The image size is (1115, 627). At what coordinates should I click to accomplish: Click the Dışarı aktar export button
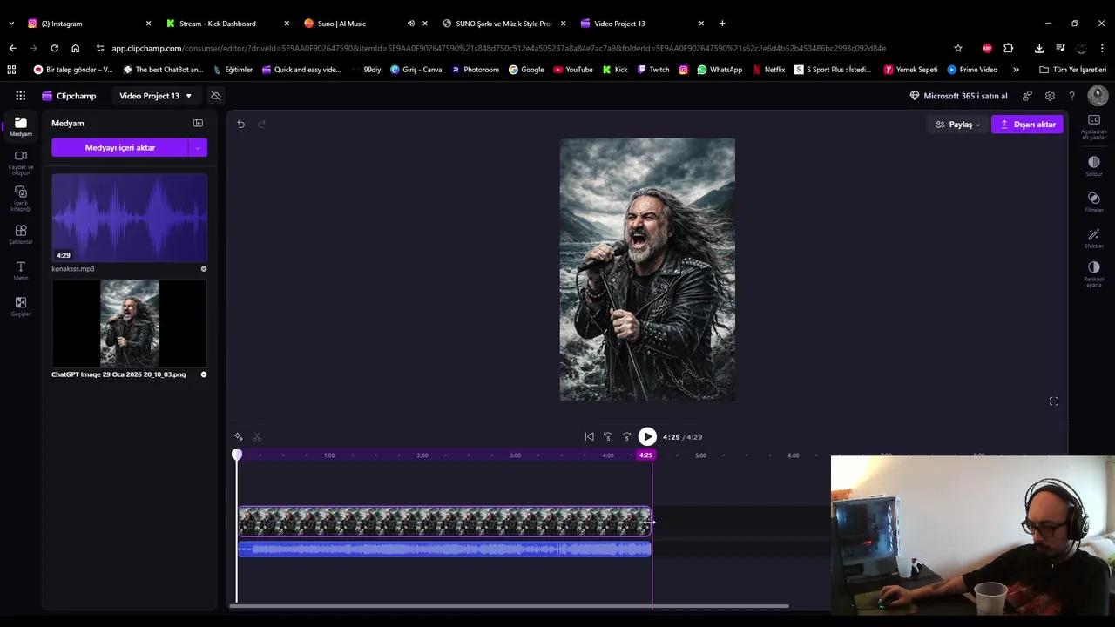coord(1027,125)
